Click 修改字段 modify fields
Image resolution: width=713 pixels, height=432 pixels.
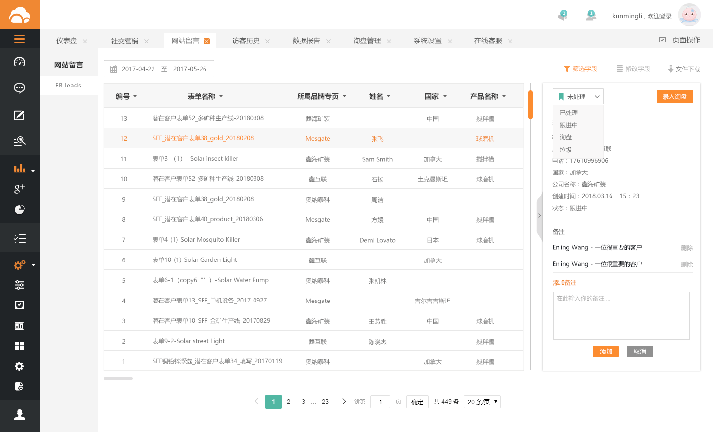coord(633,69)
